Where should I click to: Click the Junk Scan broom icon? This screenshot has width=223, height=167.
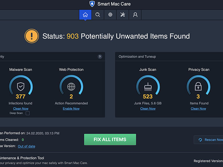point(148,87)
